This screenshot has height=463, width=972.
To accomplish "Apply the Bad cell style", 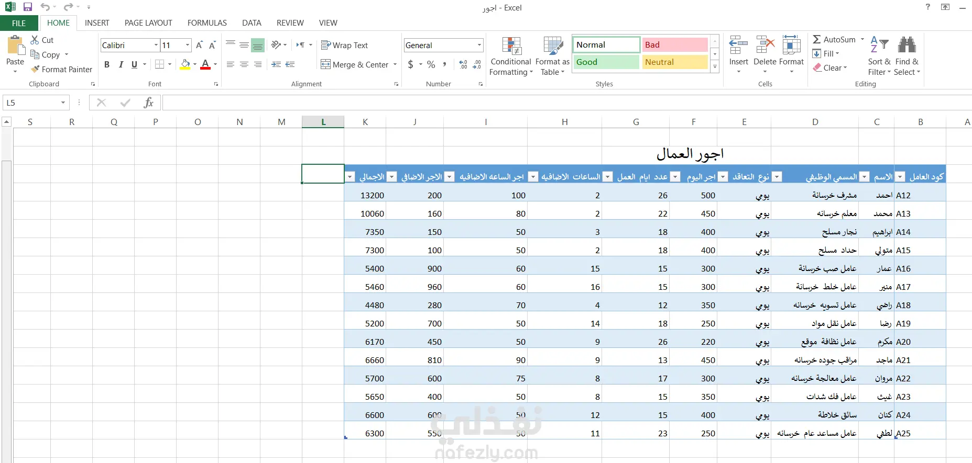I will coord(675,45).
